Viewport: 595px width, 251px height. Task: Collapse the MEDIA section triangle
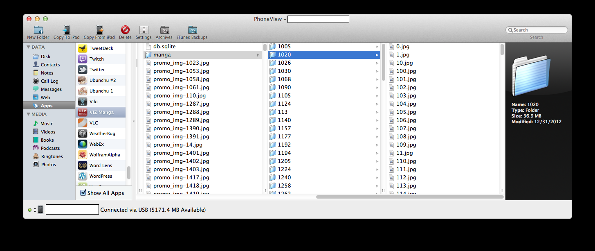28,114
